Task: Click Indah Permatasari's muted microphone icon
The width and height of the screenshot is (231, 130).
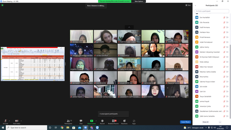Action: [x=224, y=42]
